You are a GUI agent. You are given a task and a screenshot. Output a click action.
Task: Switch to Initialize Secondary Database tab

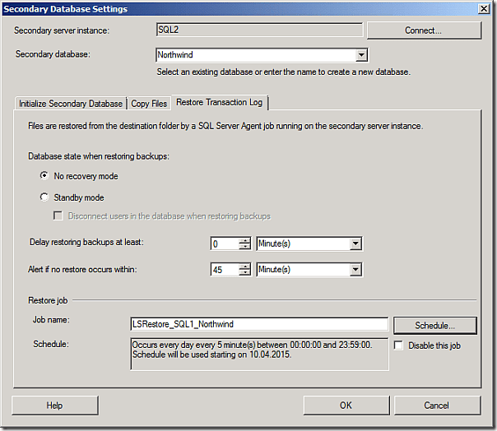tap(71, 104)
